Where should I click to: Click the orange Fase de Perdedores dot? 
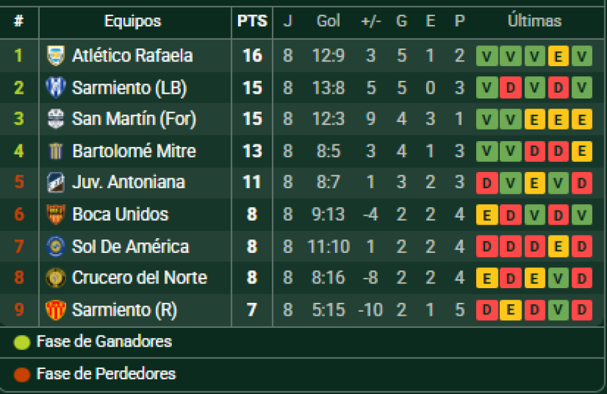pos(22,374)
